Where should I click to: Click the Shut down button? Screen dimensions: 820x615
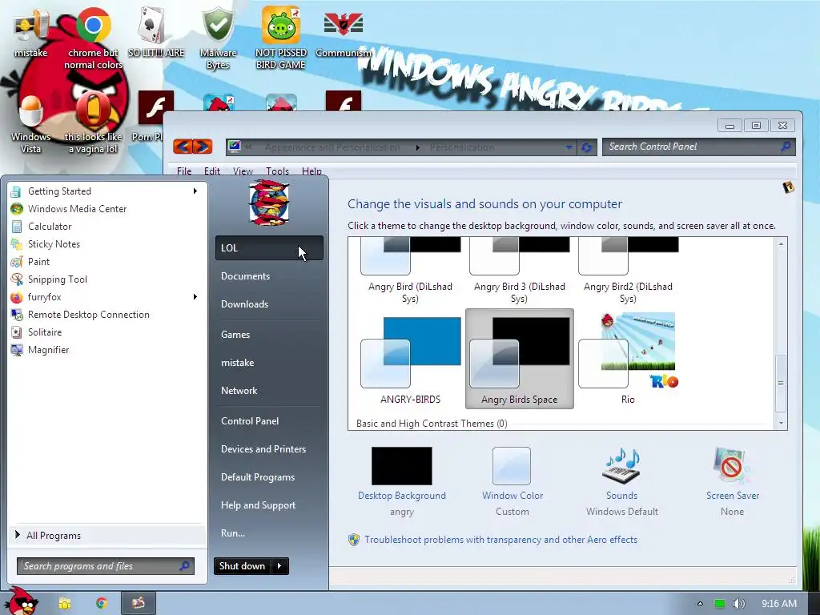(243, 566)
